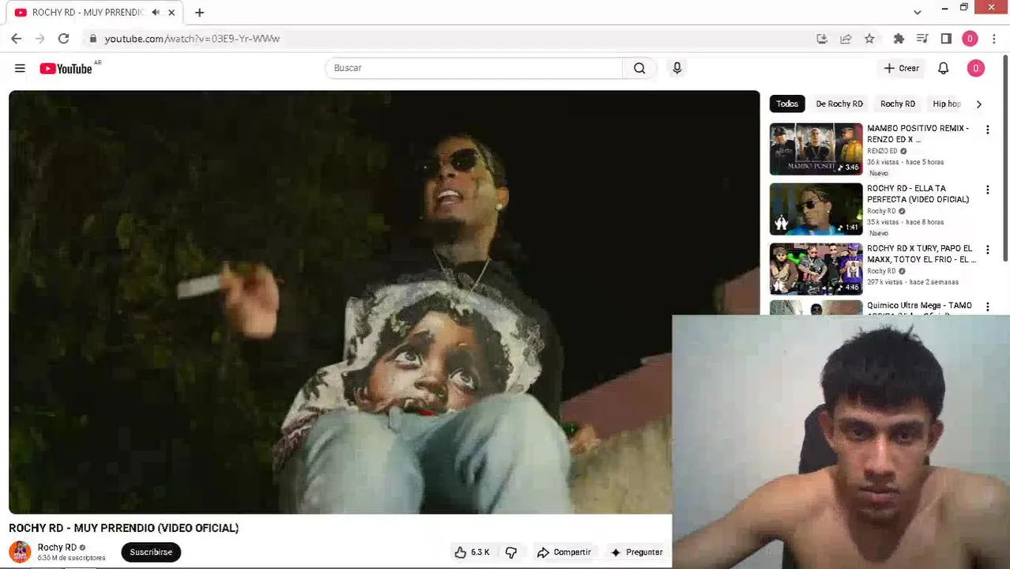Screen dimensions: 1010x569
Task: Go back with the browser back arrow
Action: (17, 38)
